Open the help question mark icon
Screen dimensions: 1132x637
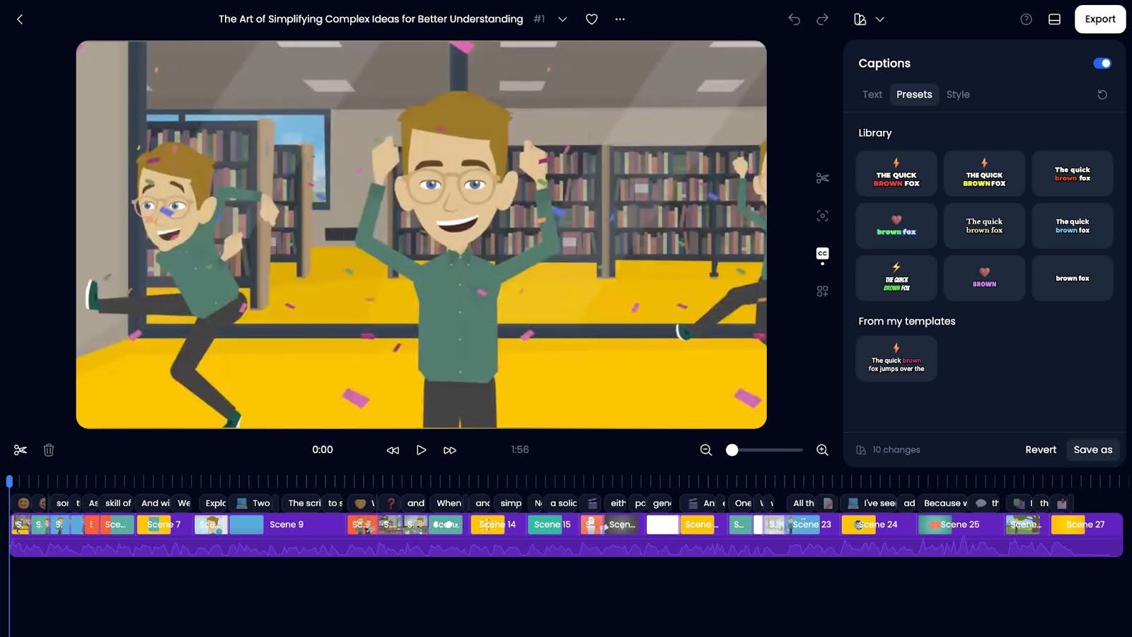[1026, 19]
